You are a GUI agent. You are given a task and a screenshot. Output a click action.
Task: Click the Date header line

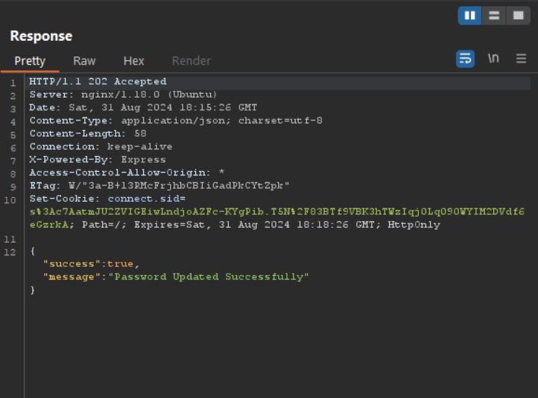(143, 108)
